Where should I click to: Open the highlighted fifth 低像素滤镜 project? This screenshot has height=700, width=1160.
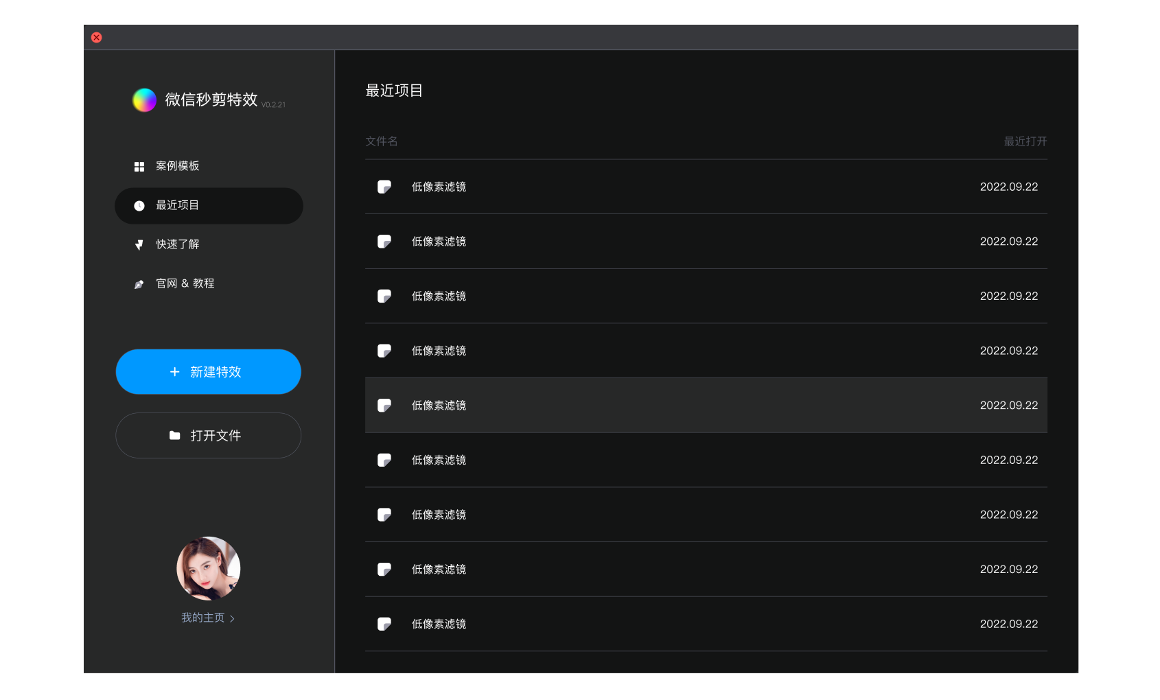pos(706,406)
